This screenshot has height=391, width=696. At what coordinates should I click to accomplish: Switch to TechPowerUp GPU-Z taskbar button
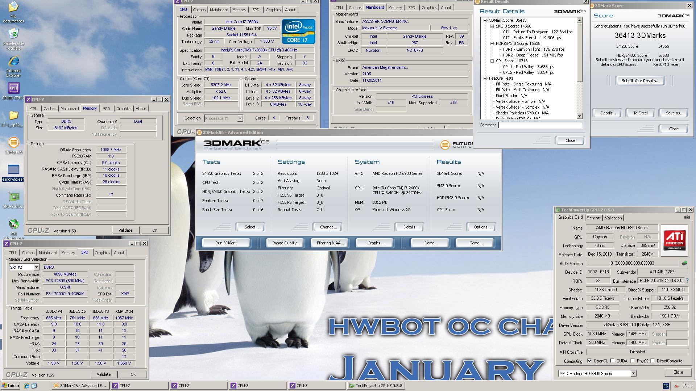pyautogui.click(x=376, y=386)
